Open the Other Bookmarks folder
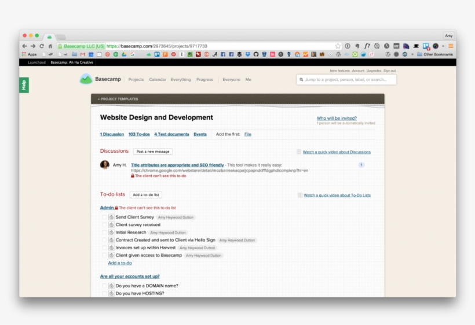 (435, 54)
